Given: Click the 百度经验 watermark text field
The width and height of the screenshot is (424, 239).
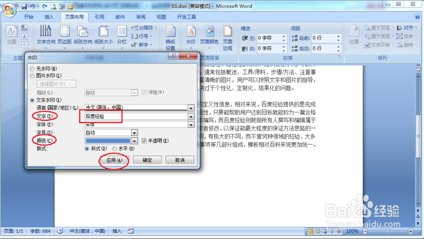Looking at the screenshot, I should tap(136, 116).
